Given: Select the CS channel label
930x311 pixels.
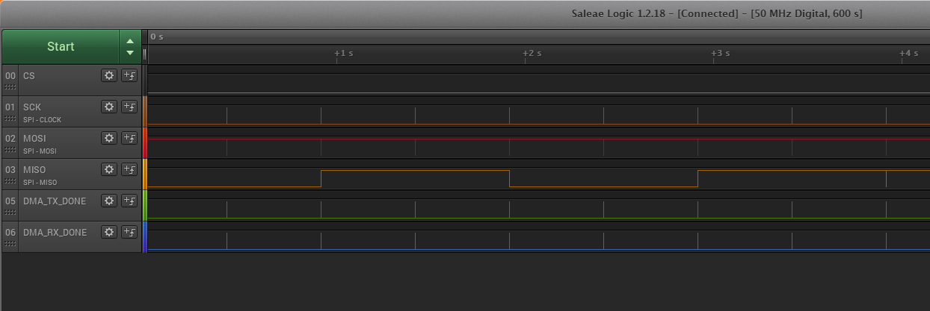Looking at the screenshot, I should [28, 76].
